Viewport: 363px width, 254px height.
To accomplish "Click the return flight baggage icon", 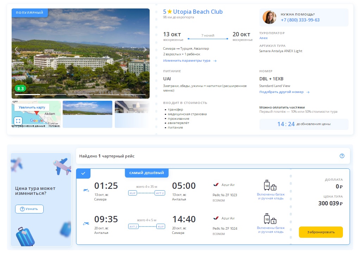I will pos(270,218).
